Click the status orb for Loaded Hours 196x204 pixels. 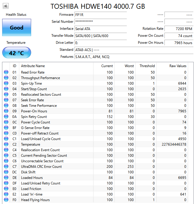(6, 177)
